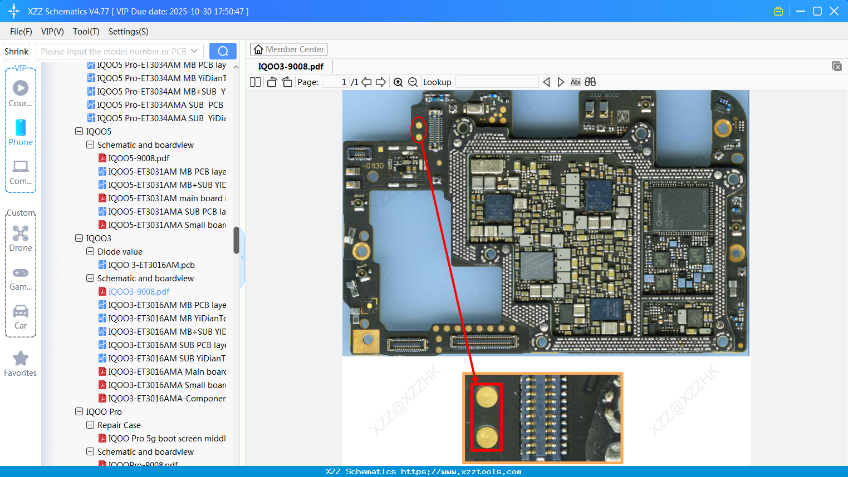Open IQOO5-9008.pdf in the tree
Viewport: 848px width, 477px height.
(139, 158)
